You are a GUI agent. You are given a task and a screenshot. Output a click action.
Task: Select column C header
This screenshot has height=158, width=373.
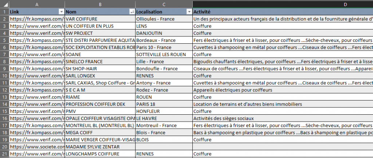[x=164, y=4]
